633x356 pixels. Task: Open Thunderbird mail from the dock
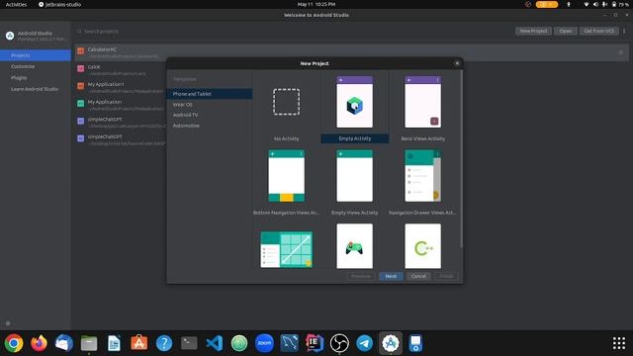click(63, 343)
